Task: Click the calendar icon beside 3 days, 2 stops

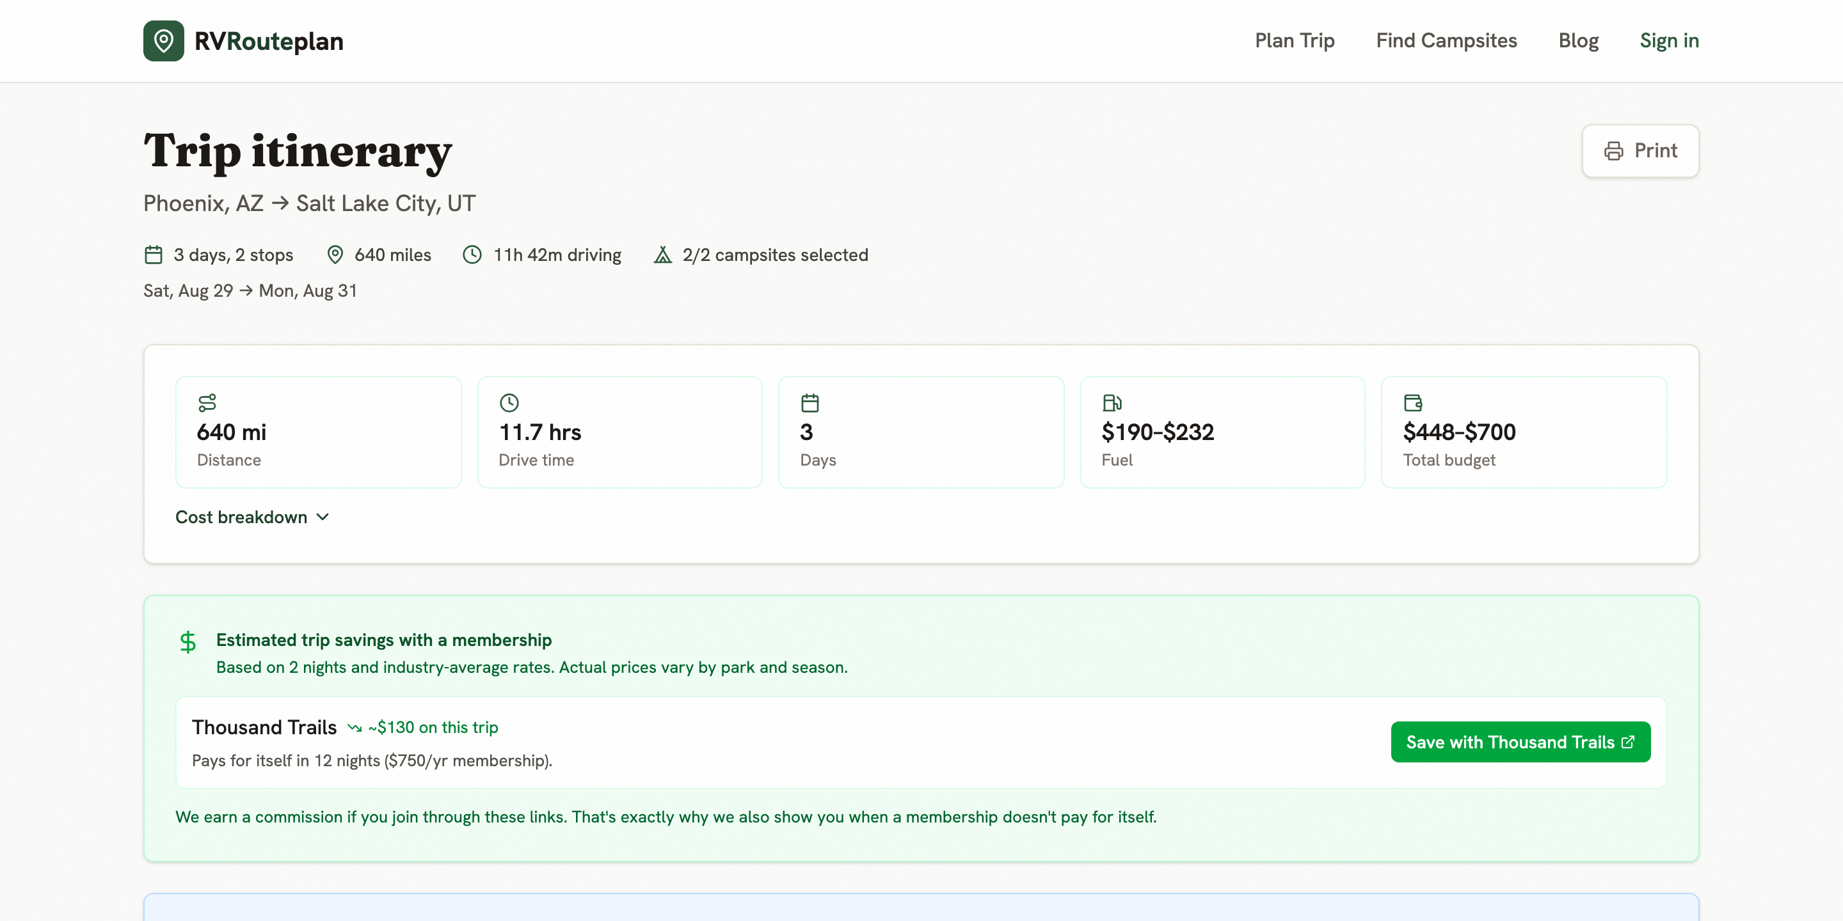Action: tap(153, 255)
